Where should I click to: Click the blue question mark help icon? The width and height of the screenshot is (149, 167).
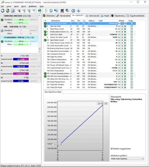(x=73, y=11)
